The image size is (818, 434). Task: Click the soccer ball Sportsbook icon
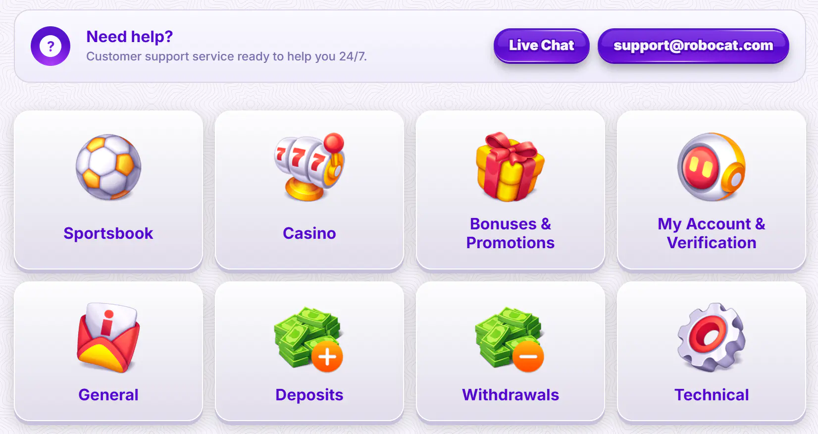pyautogui.click(x=108, y=167)
